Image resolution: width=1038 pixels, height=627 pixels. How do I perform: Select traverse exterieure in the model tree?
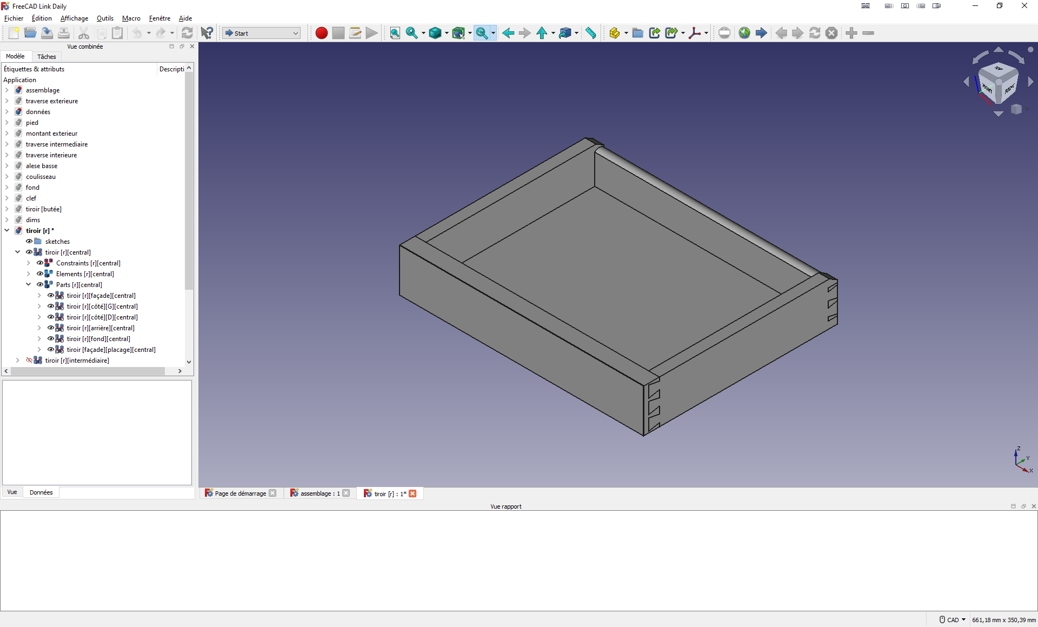(52, 101)
